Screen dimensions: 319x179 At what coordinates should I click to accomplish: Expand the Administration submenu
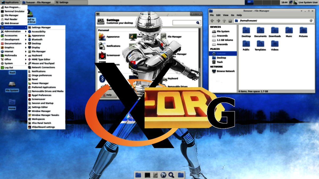pyautogui.click(x=13, y=31)
